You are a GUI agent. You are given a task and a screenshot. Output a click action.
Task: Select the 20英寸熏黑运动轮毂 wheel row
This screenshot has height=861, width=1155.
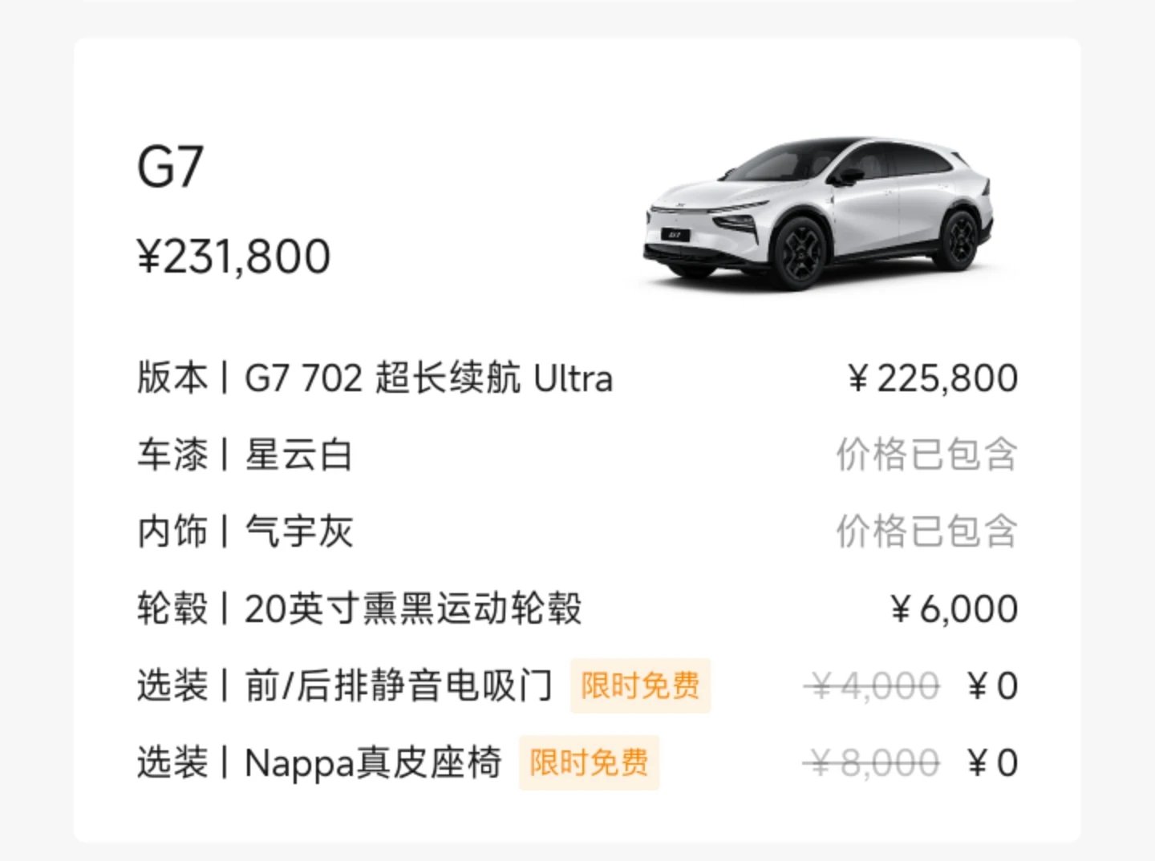click(412, 608)
